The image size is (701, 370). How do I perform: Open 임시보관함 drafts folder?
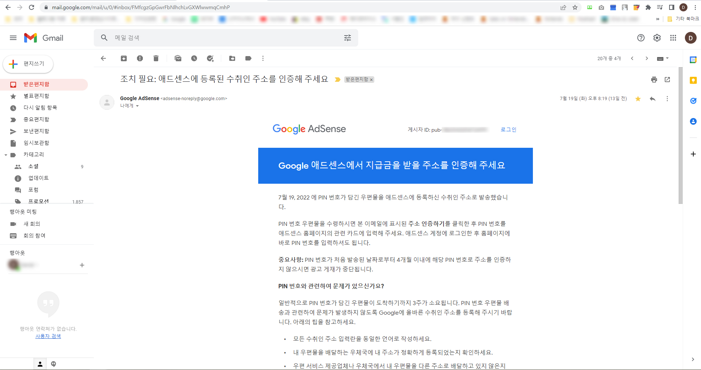[44, 143]
